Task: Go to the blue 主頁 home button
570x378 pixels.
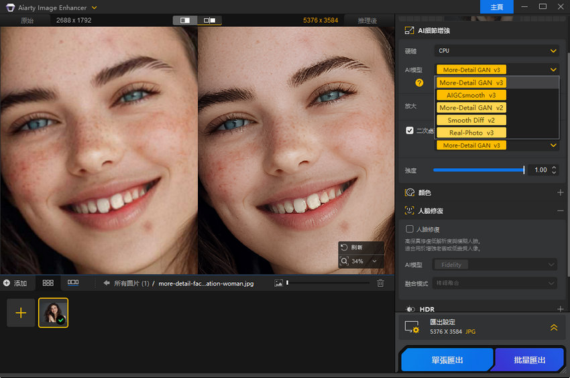Action: coord(496,7)
